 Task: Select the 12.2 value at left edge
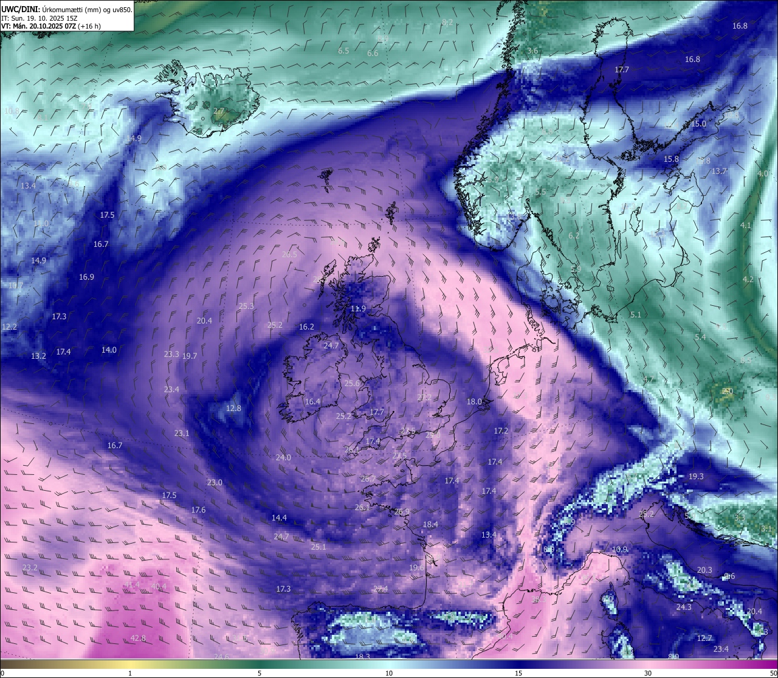coord(9,327)
